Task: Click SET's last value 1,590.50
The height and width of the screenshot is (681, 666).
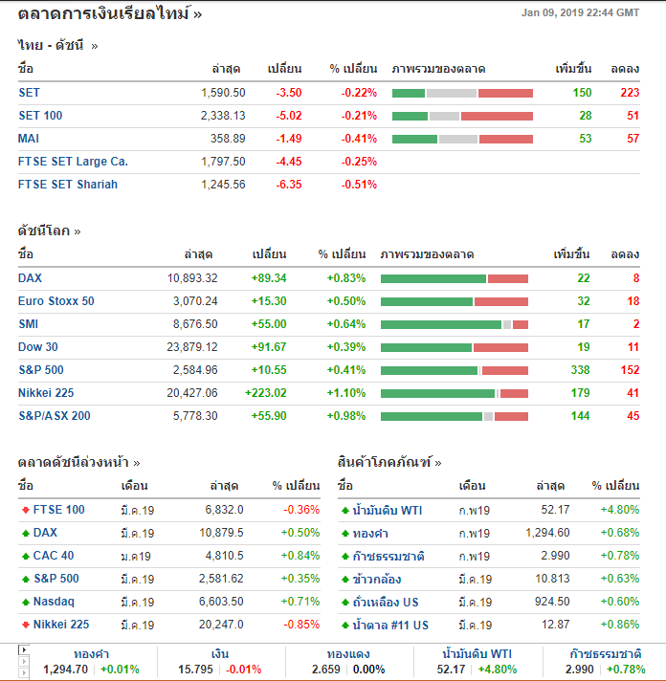Action: click(x=223, y=93)
